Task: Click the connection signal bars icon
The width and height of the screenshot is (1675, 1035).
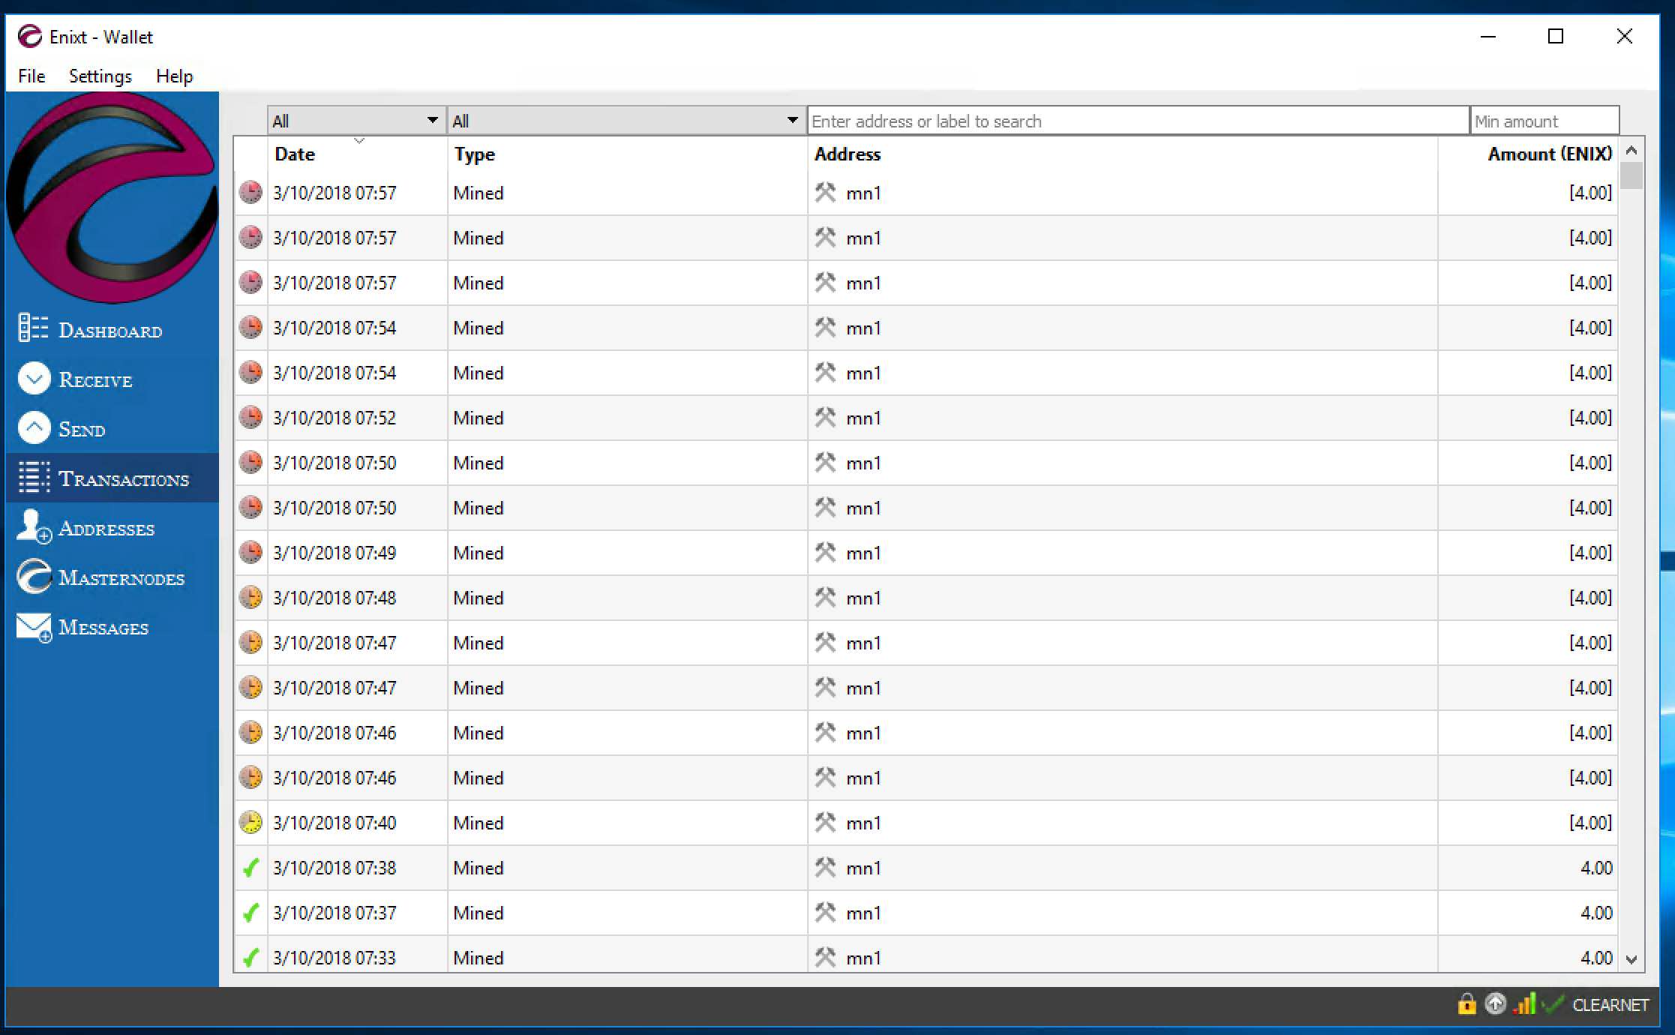Action: tap(1524, 1003)
